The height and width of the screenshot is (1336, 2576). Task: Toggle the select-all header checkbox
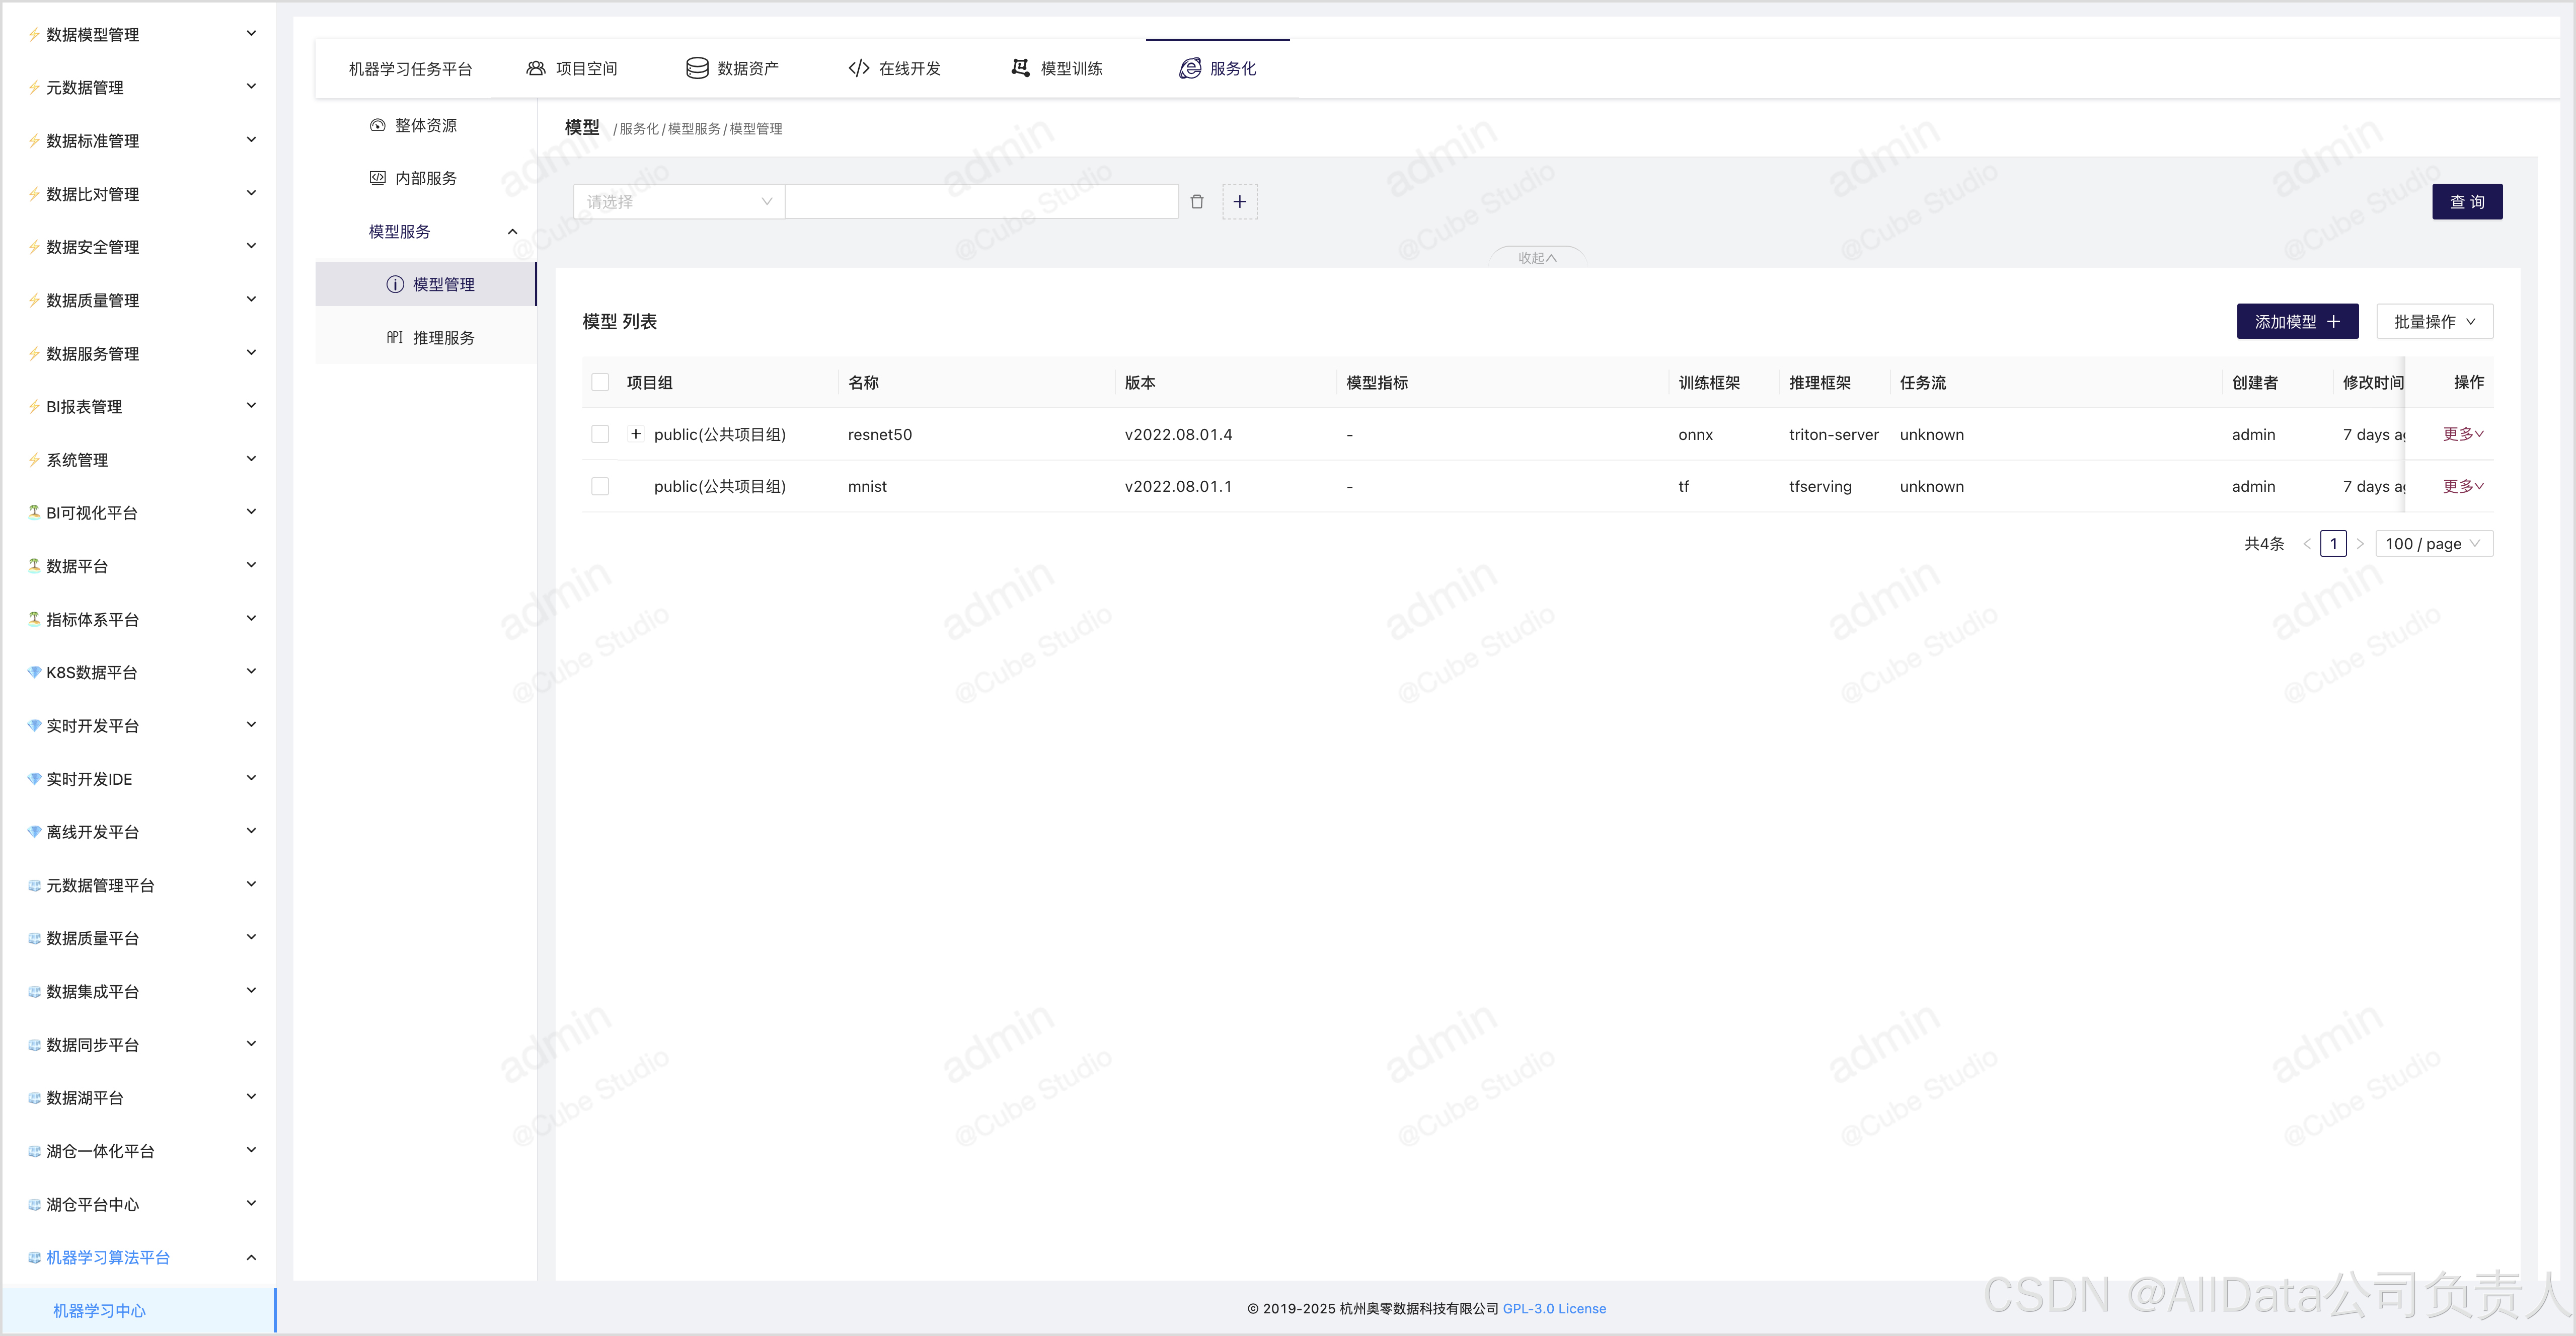(600, 382)
